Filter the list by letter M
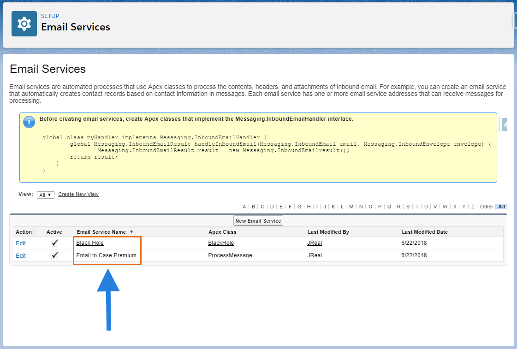Viewport: 517px width, 349px height. click(351, 207)
